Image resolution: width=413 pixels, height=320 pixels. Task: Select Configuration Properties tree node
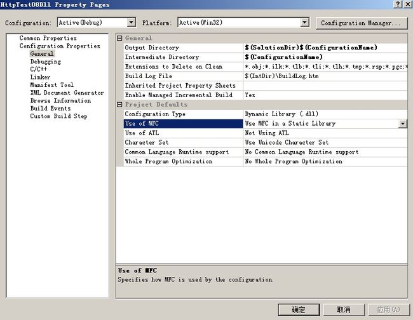(x=59, y=46)
